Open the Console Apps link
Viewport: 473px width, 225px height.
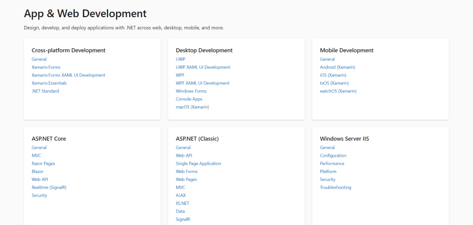(189, 99)
